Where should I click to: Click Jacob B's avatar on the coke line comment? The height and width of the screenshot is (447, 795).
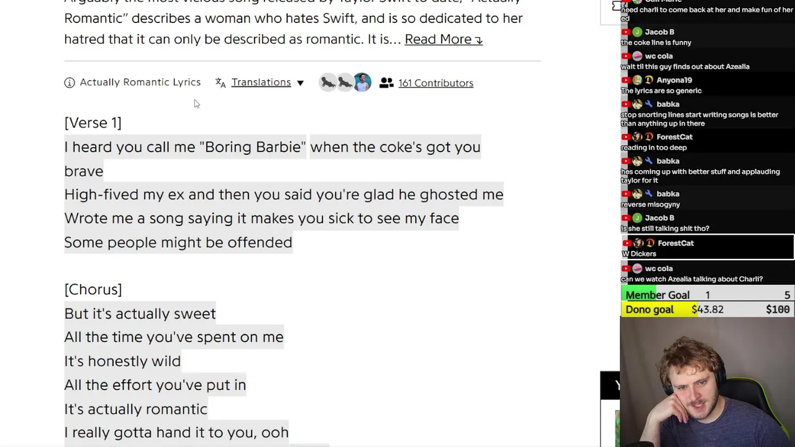[x=637, y=32]
